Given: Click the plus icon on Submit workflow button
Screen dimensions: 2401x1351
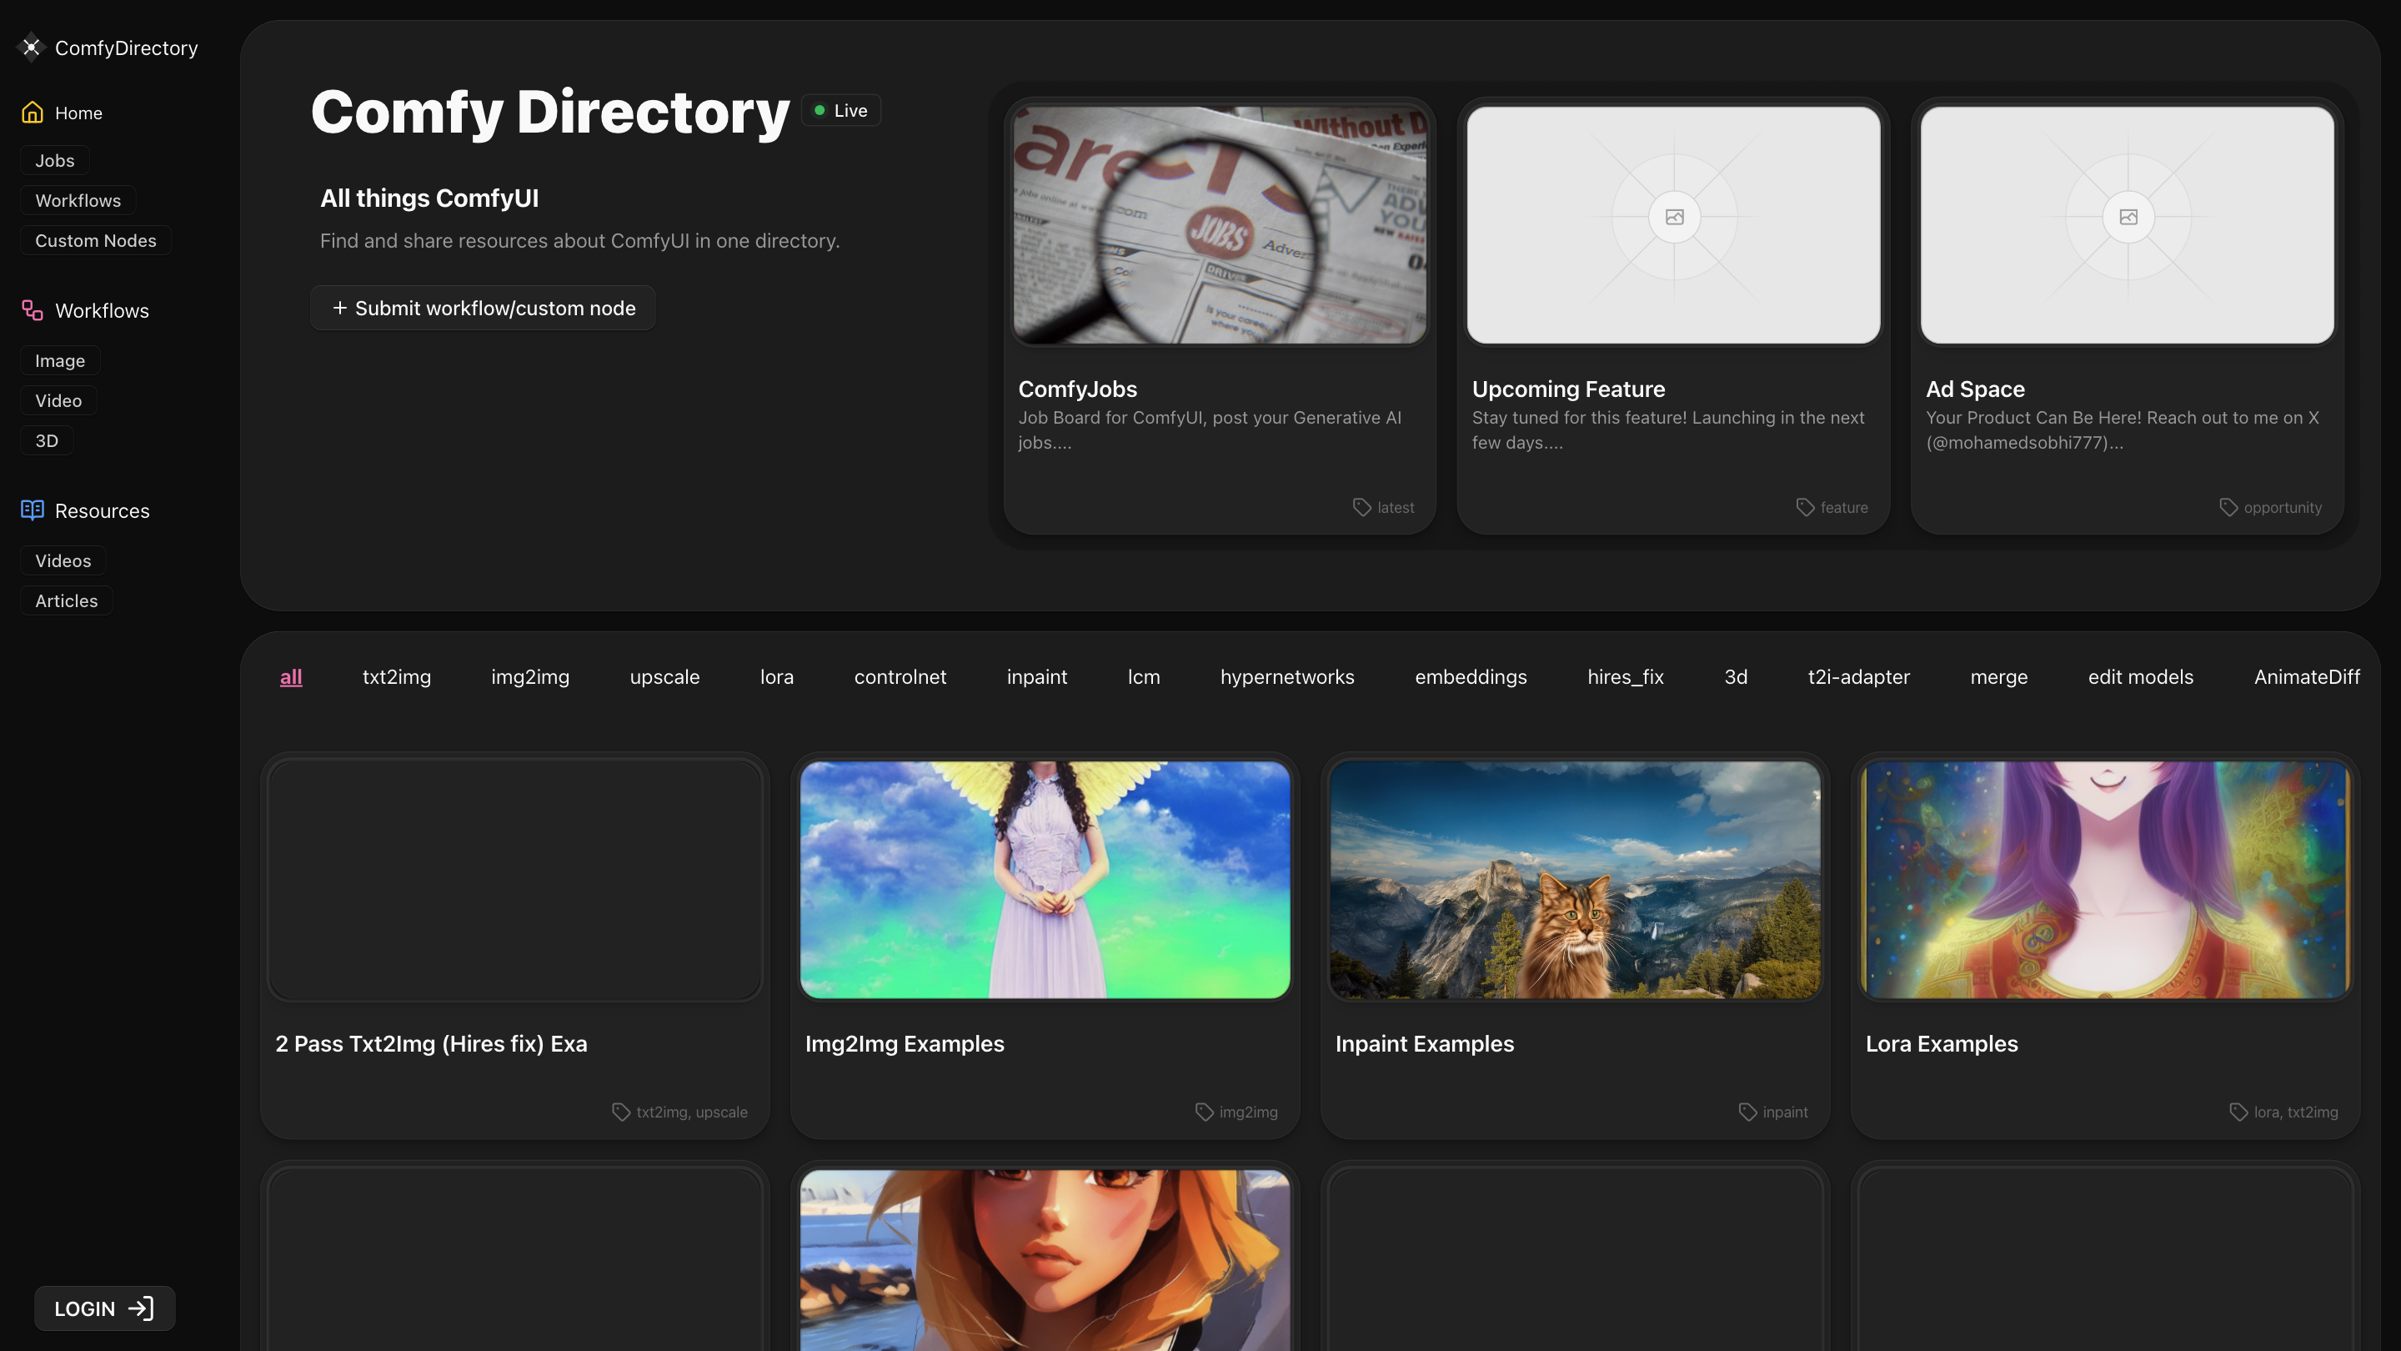Looking at the screenshot, I should (x=340, y=307).
